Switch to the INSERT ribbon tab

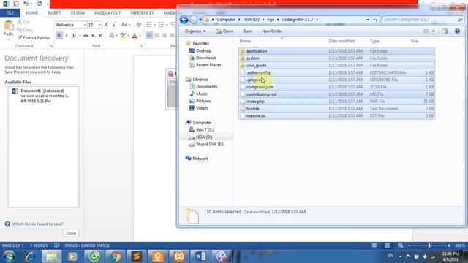pyautogui.click(x=54, y=13)
